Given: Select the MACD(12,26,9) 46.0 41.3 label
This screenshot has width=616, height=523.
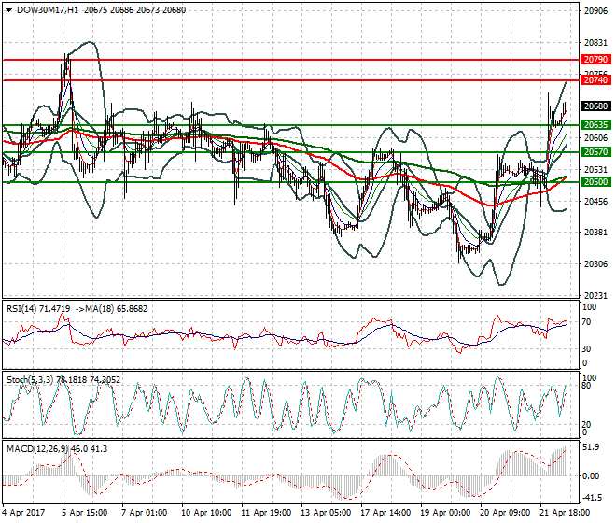Looking at the screenshot, I should click(x=57, y=448).
